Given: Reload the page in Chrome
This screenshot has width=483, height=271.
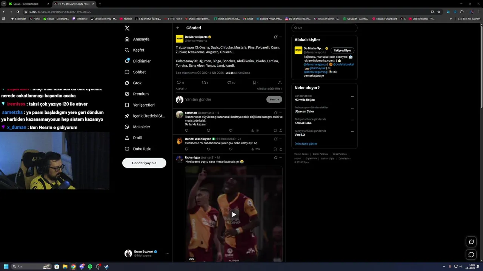Looking at the screenshot, I should pos(17,12).
